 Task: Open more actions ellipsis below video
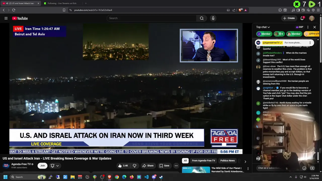tap(176, 166)
